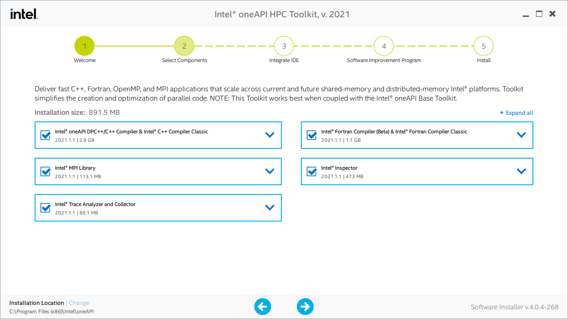Click the Intel logo in the top left

(x=24, y=13)
